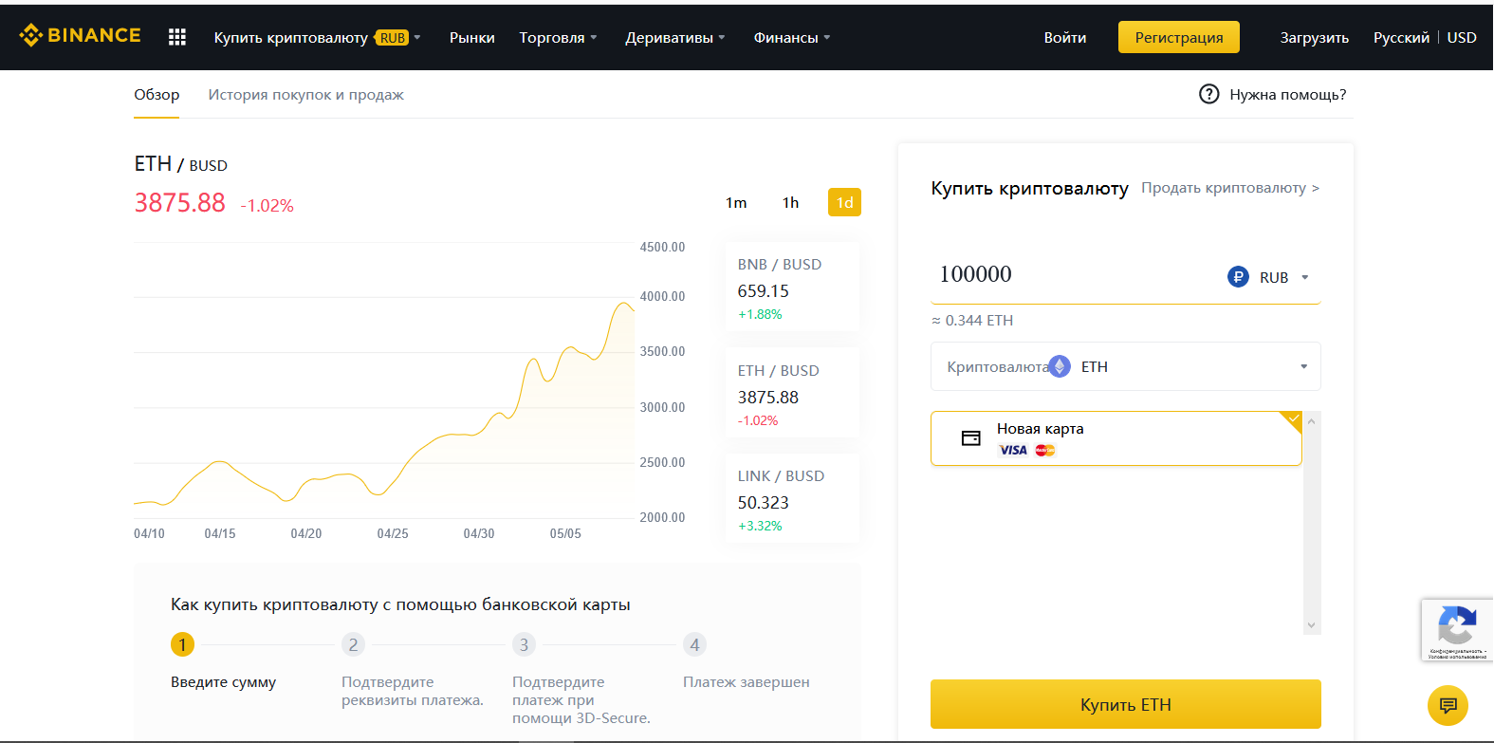The height and width of the screenshot is (743, 1494).
Task: Open the Русский language selector
Action: click(x=1401, y=37)
